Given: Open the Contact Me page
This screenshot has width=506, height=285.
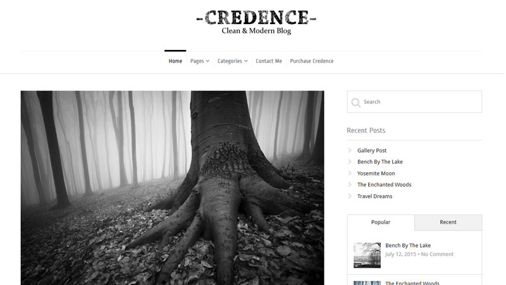Looking at the screenshot, I should tap(268, 61).
